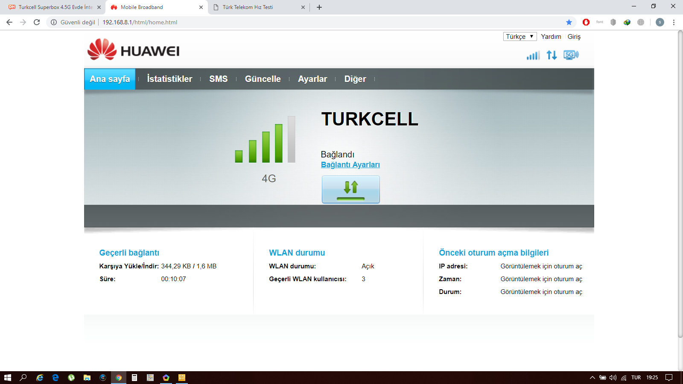Open File Explorer from taskbar
The width and height of the screenshot is (683, 384).
87,378
